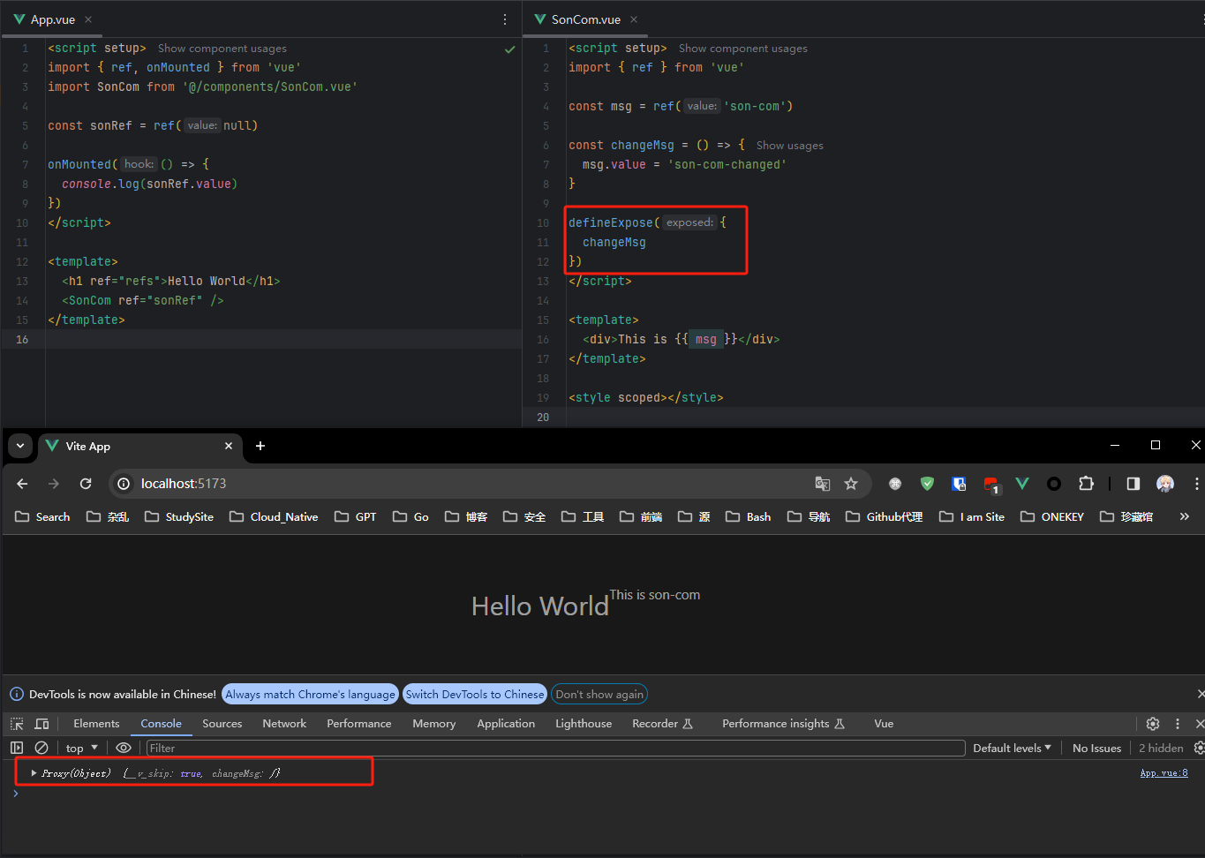
Task: Click the green inspection checkmark in App.vue
Action: (509, 49)
